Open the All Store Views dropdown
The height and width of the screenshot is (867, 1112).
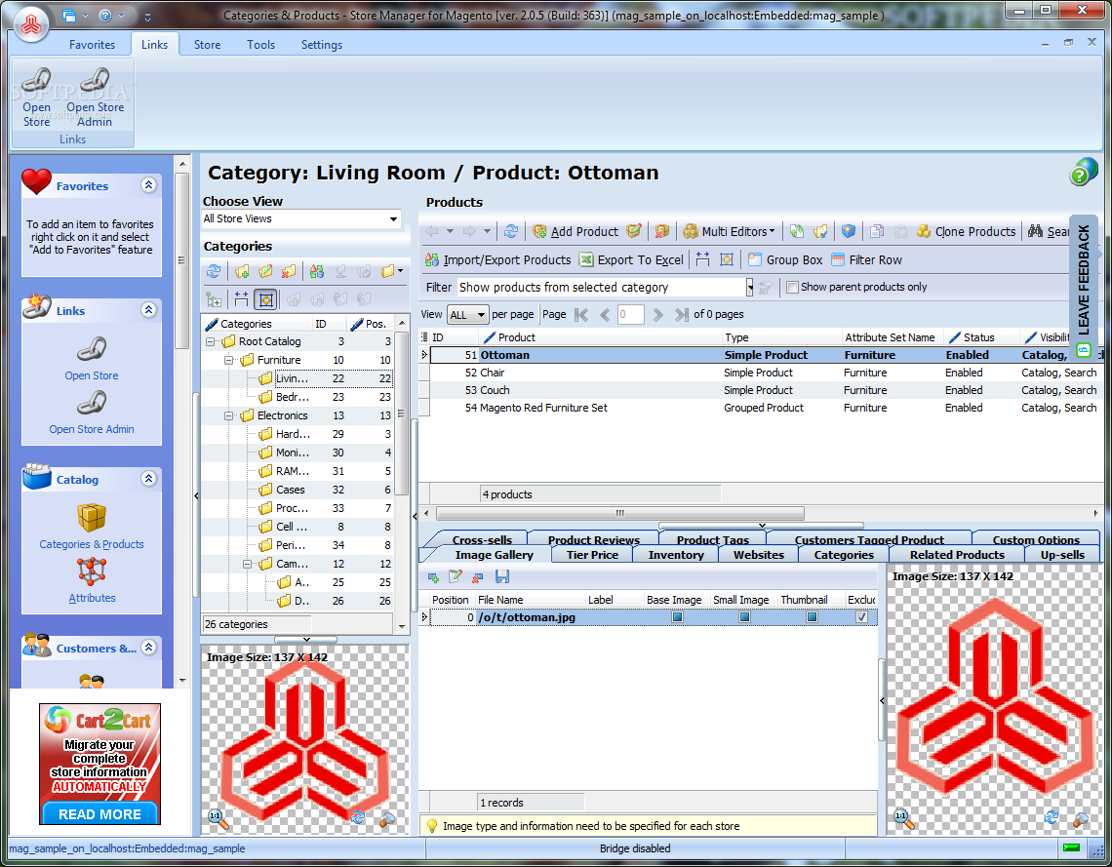(x=393, y=219)
